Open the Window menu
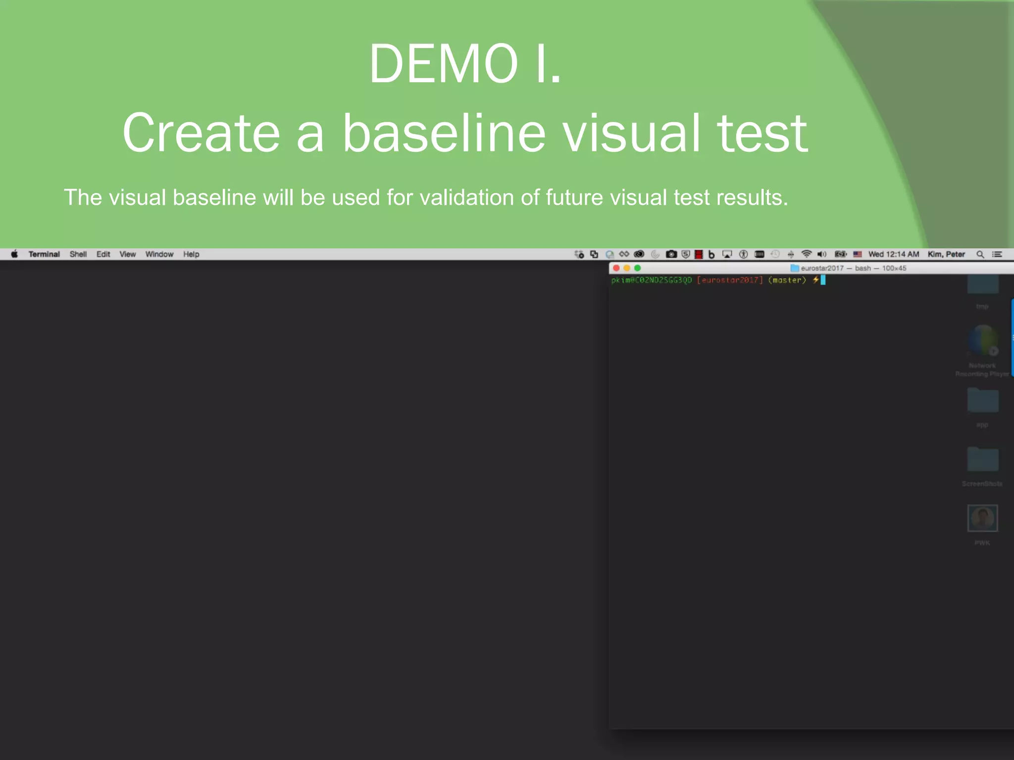This screenshot has width=1014, height=760. tap(159, 254)
